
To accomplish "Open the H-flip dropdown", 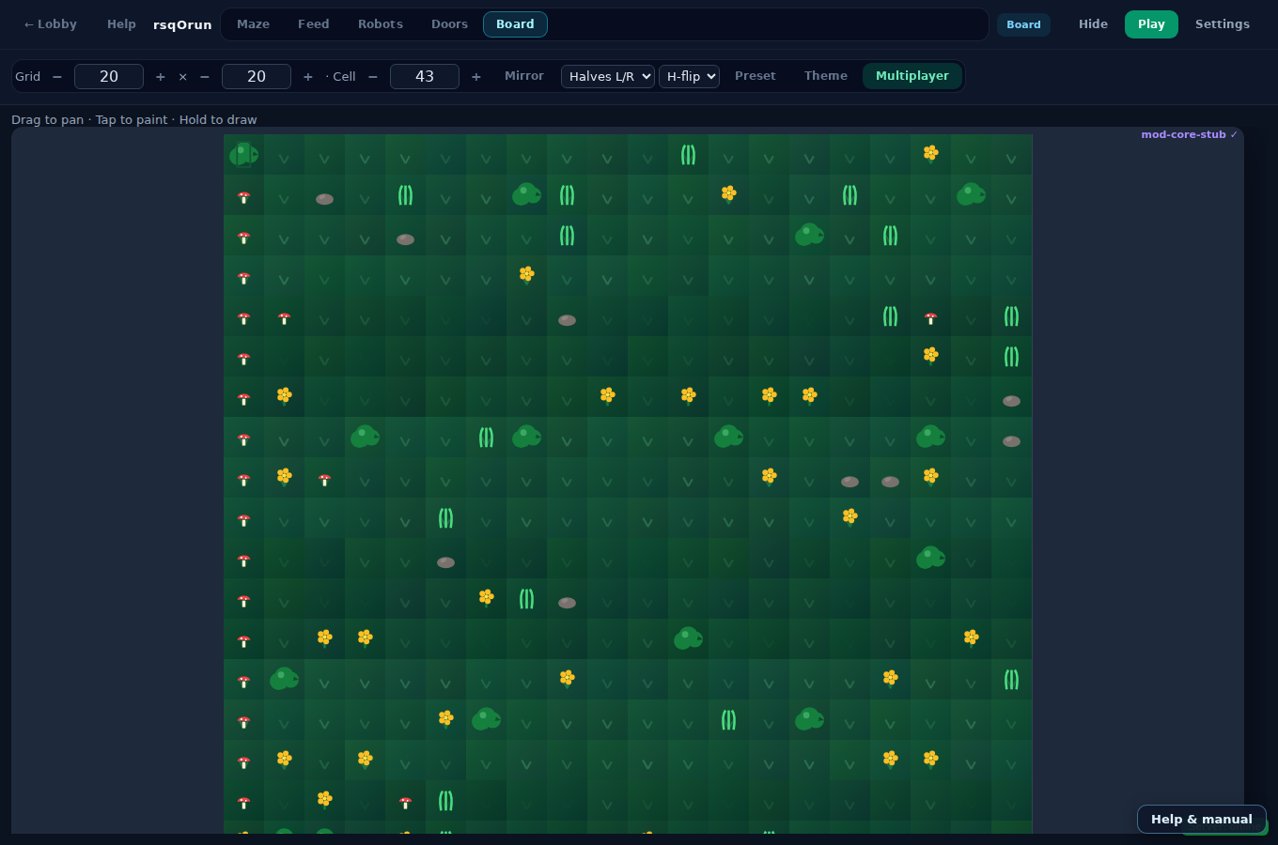I will [x=689, y=76].
